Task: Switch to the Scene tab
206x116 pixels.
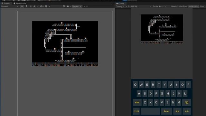Action: [x=6, y=4]
